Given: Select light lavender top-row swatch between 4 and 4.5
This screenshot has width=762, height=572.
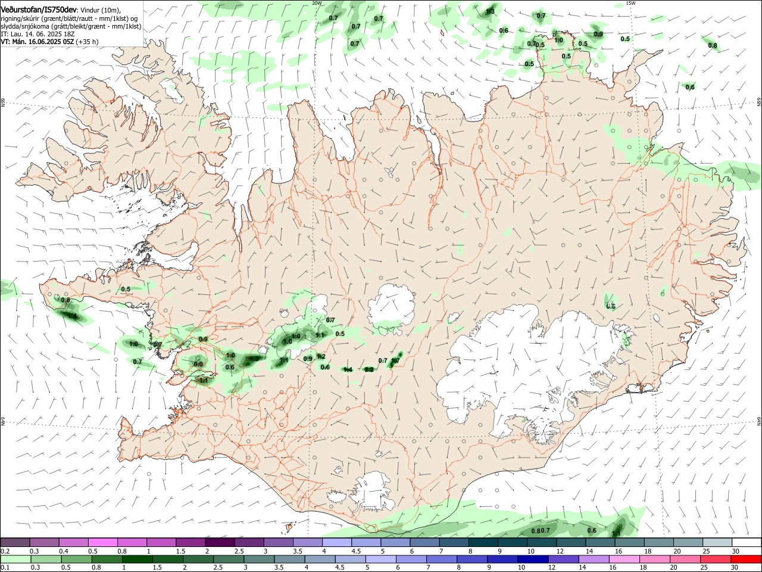Looking at the screenshot, I should pyautogui.click(x=336, y=543).
